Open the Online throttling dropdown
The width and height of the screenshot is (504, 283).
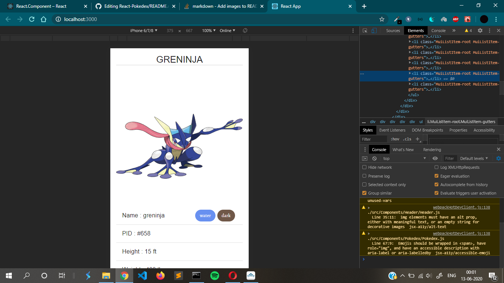(x=227, y=31)
